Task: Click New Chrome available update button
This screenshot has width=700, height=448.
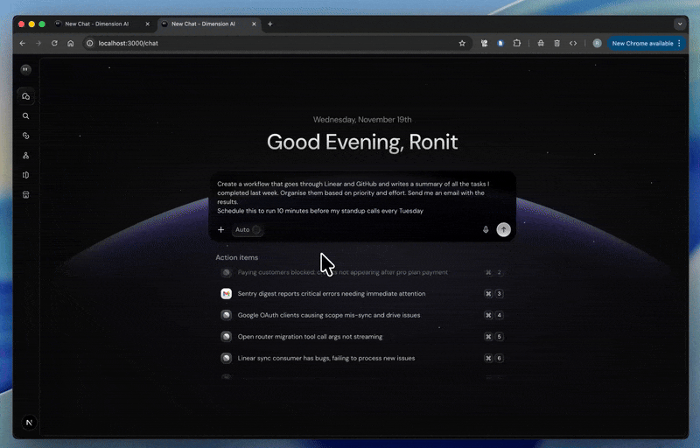Action: pyautogui.click(x=641, y=43)
